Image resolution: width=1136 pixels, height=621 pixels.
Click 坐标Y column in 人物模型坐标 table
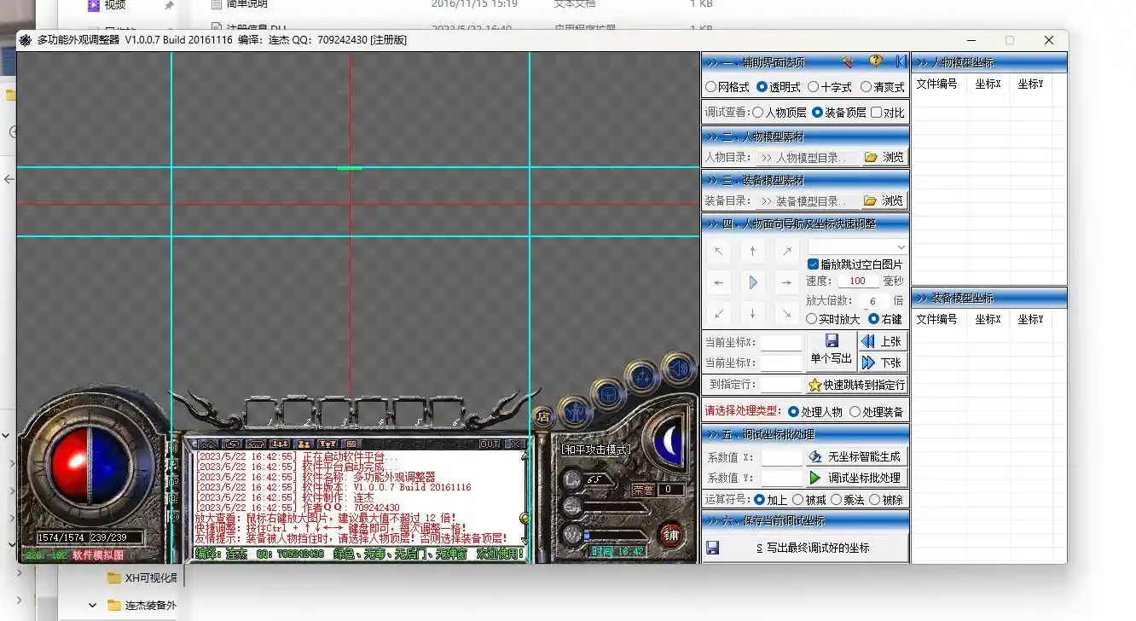(x=1030, y=84)
